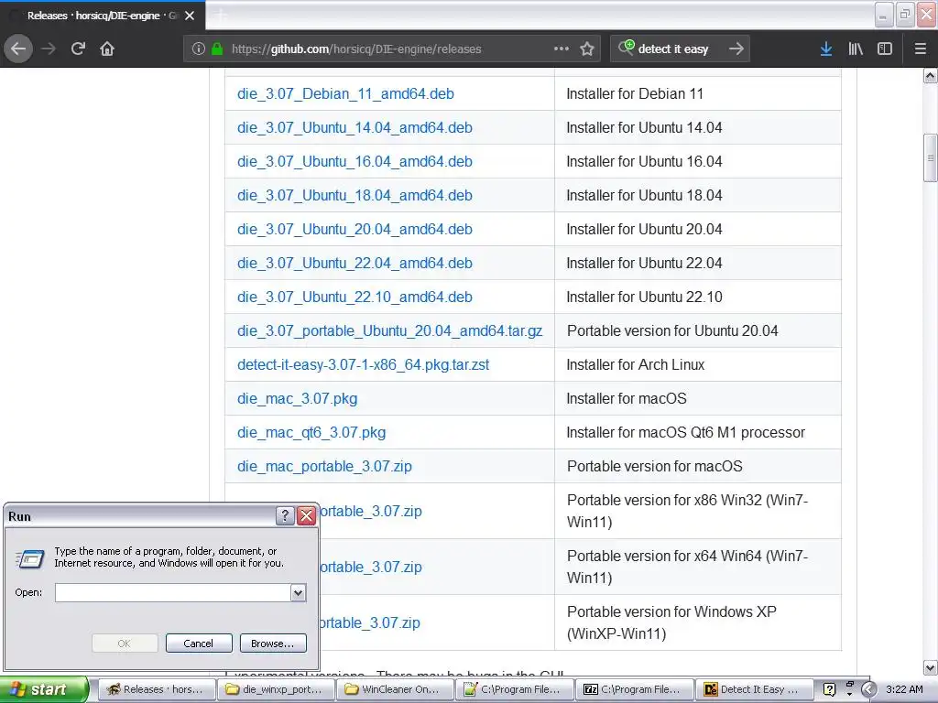Download die_3.07_portable_Ubuntu_20.04_amd64.tar.gz
The image size is (938, 703).
pos(389,330)
